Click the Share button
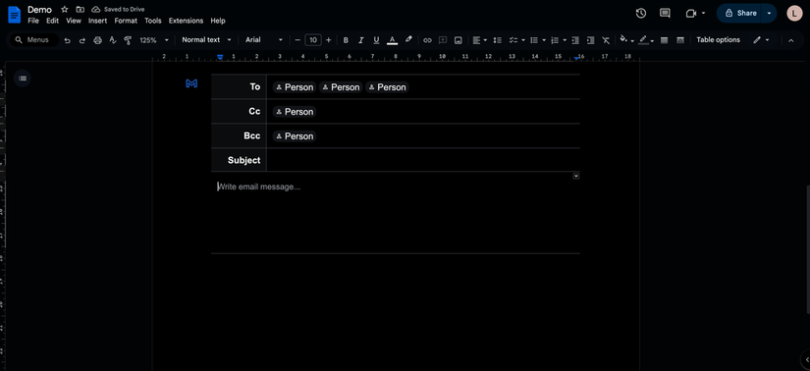 (740, 13)
